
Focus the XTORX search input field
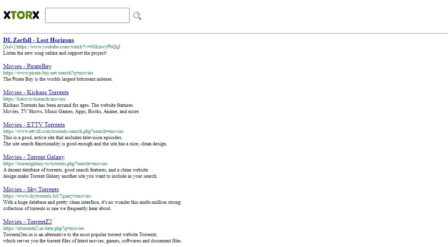[x=87, y=15]
